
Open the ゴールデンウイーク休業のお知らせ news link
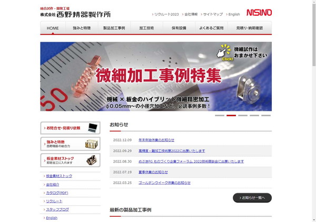(x=164, y=183)
